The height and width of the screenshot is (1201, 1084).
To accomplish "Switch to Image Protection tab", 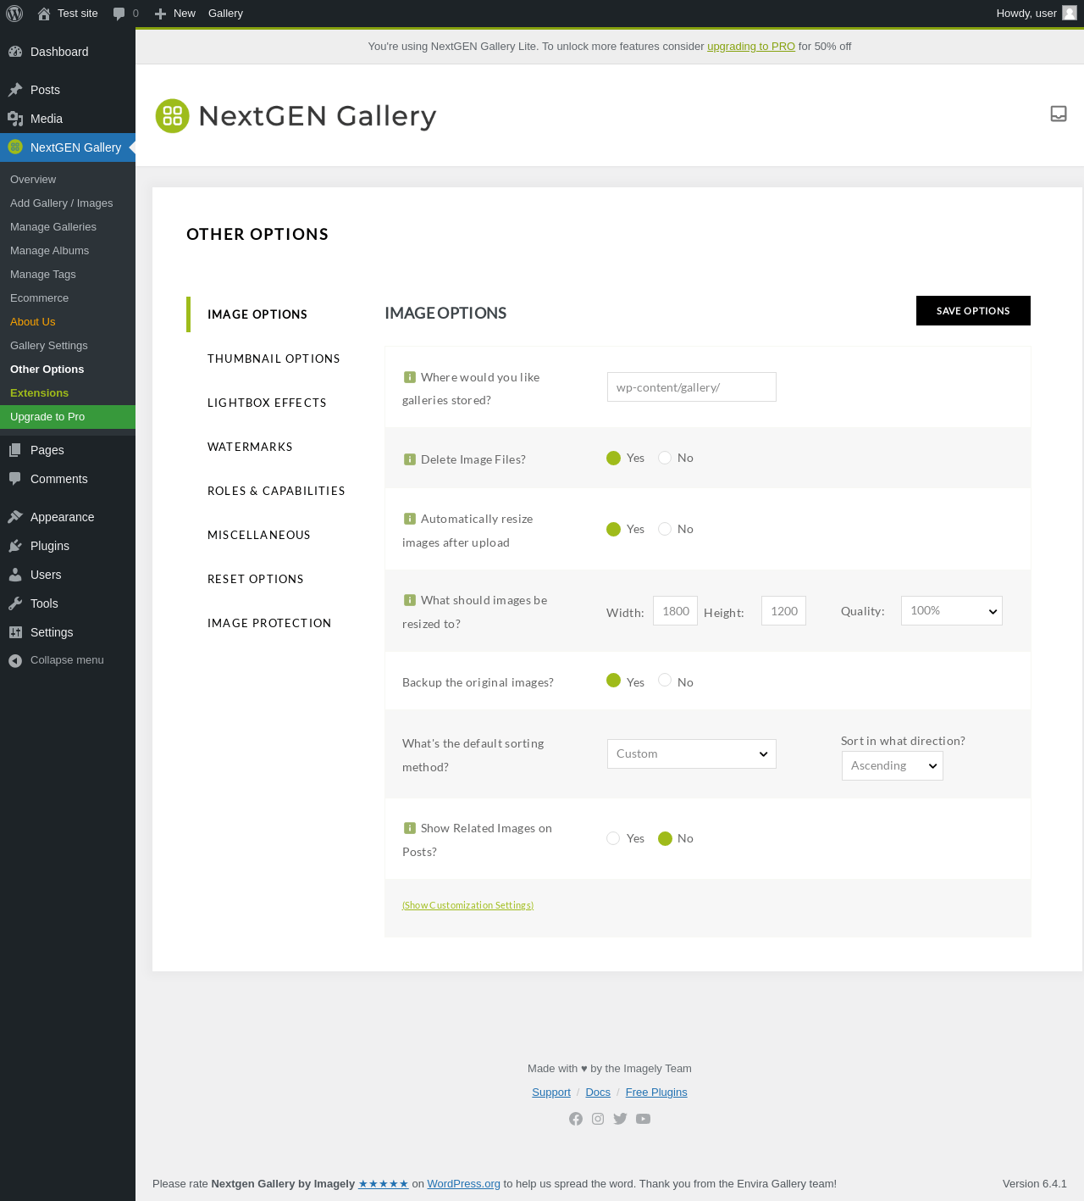I will click(269, 623).
